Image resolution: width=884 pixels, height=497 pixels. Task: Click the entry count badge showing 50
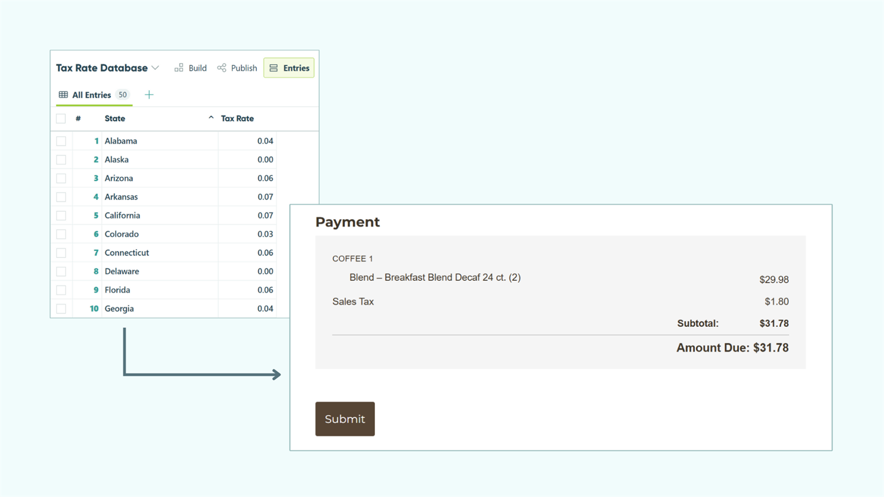(123, 94)
